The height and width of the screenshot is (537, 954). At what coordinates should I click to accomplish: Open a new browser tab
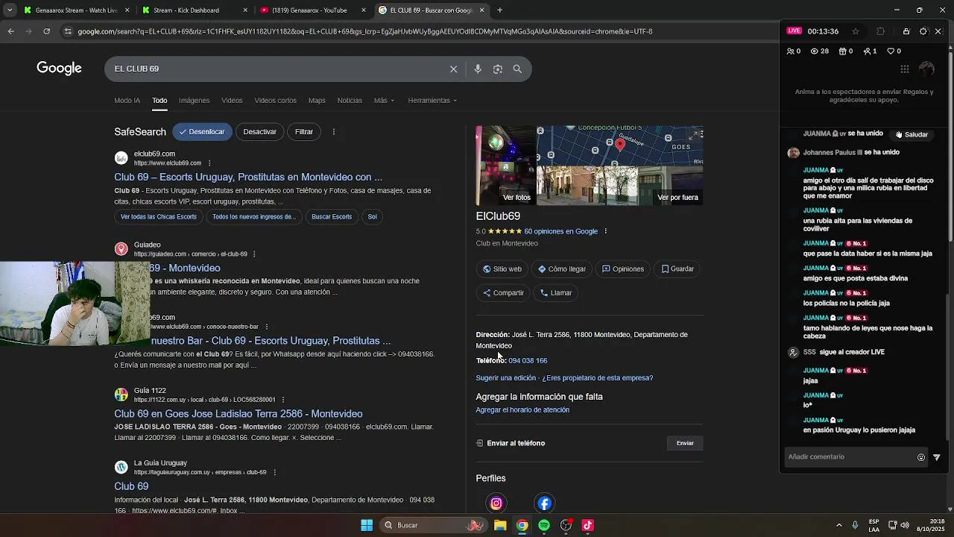pyautogui.click(x=499, y=10)
